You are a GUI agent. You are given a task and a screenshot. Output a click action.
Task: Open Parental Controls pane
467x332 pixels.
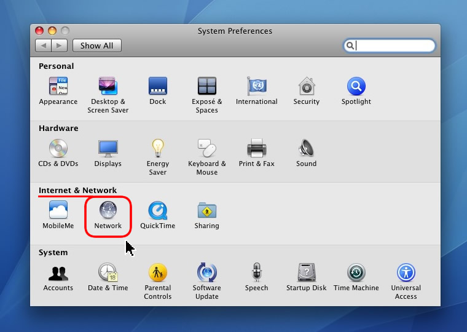click(x=157, y=273)
